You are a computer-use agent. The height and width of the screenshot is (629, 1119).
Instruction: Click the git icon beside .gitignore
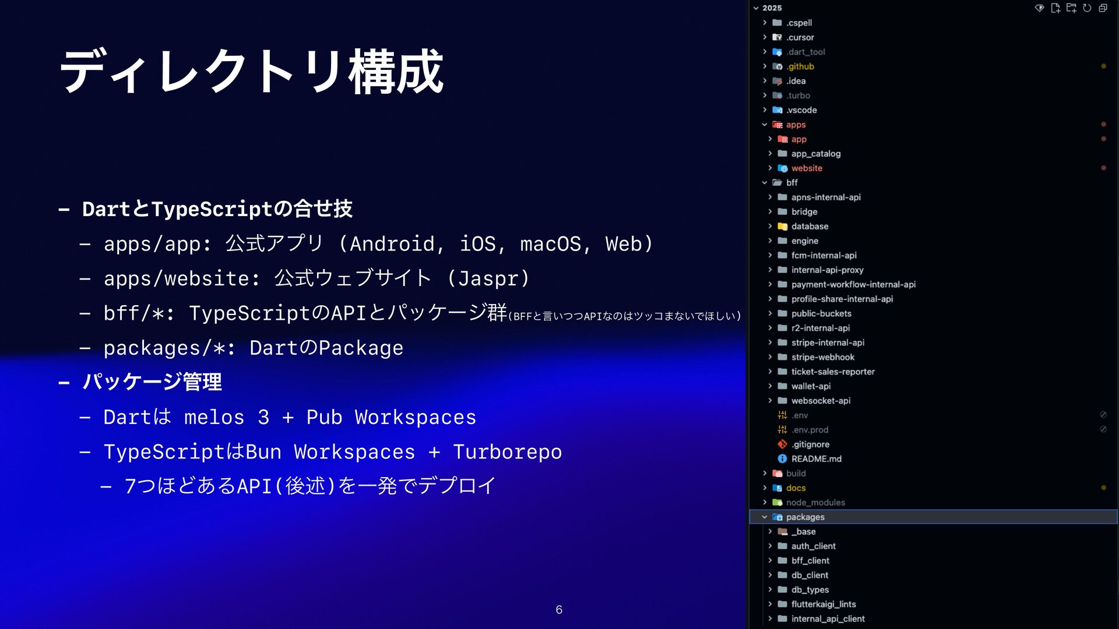pyautogui.click(x=782, y=444)
